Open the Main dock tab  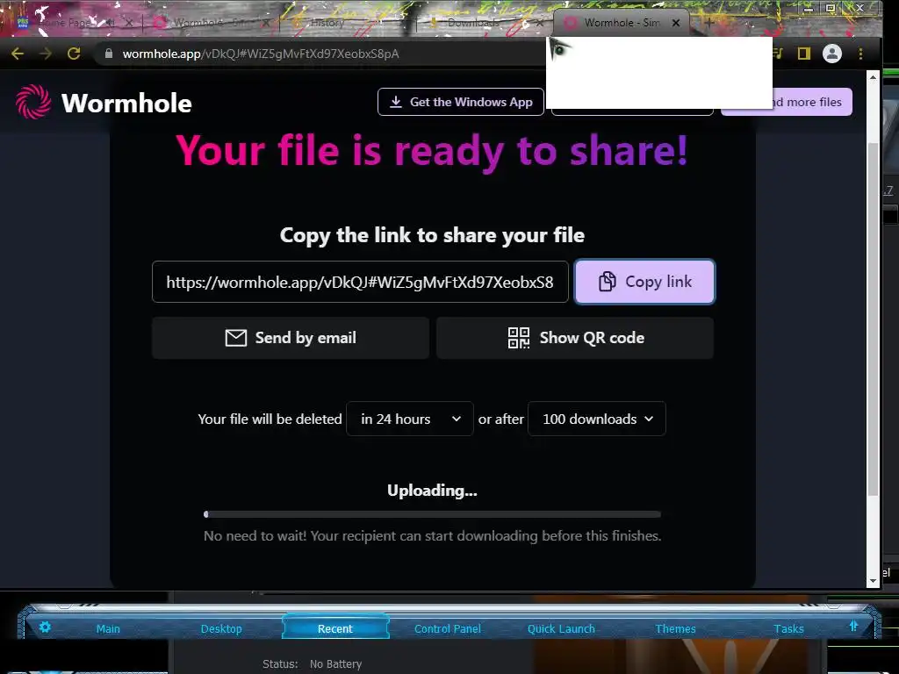tap(108, 628)
